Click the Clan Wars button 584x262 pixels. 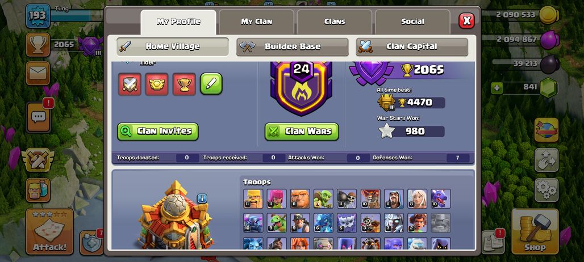coord(302,132)
